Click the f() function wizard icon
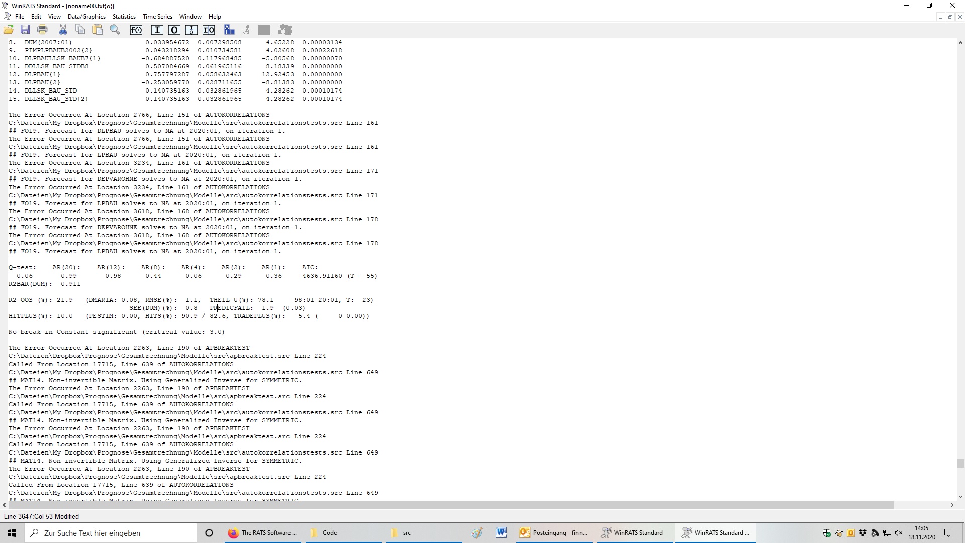The image size is (965, 543). (136, 30)
